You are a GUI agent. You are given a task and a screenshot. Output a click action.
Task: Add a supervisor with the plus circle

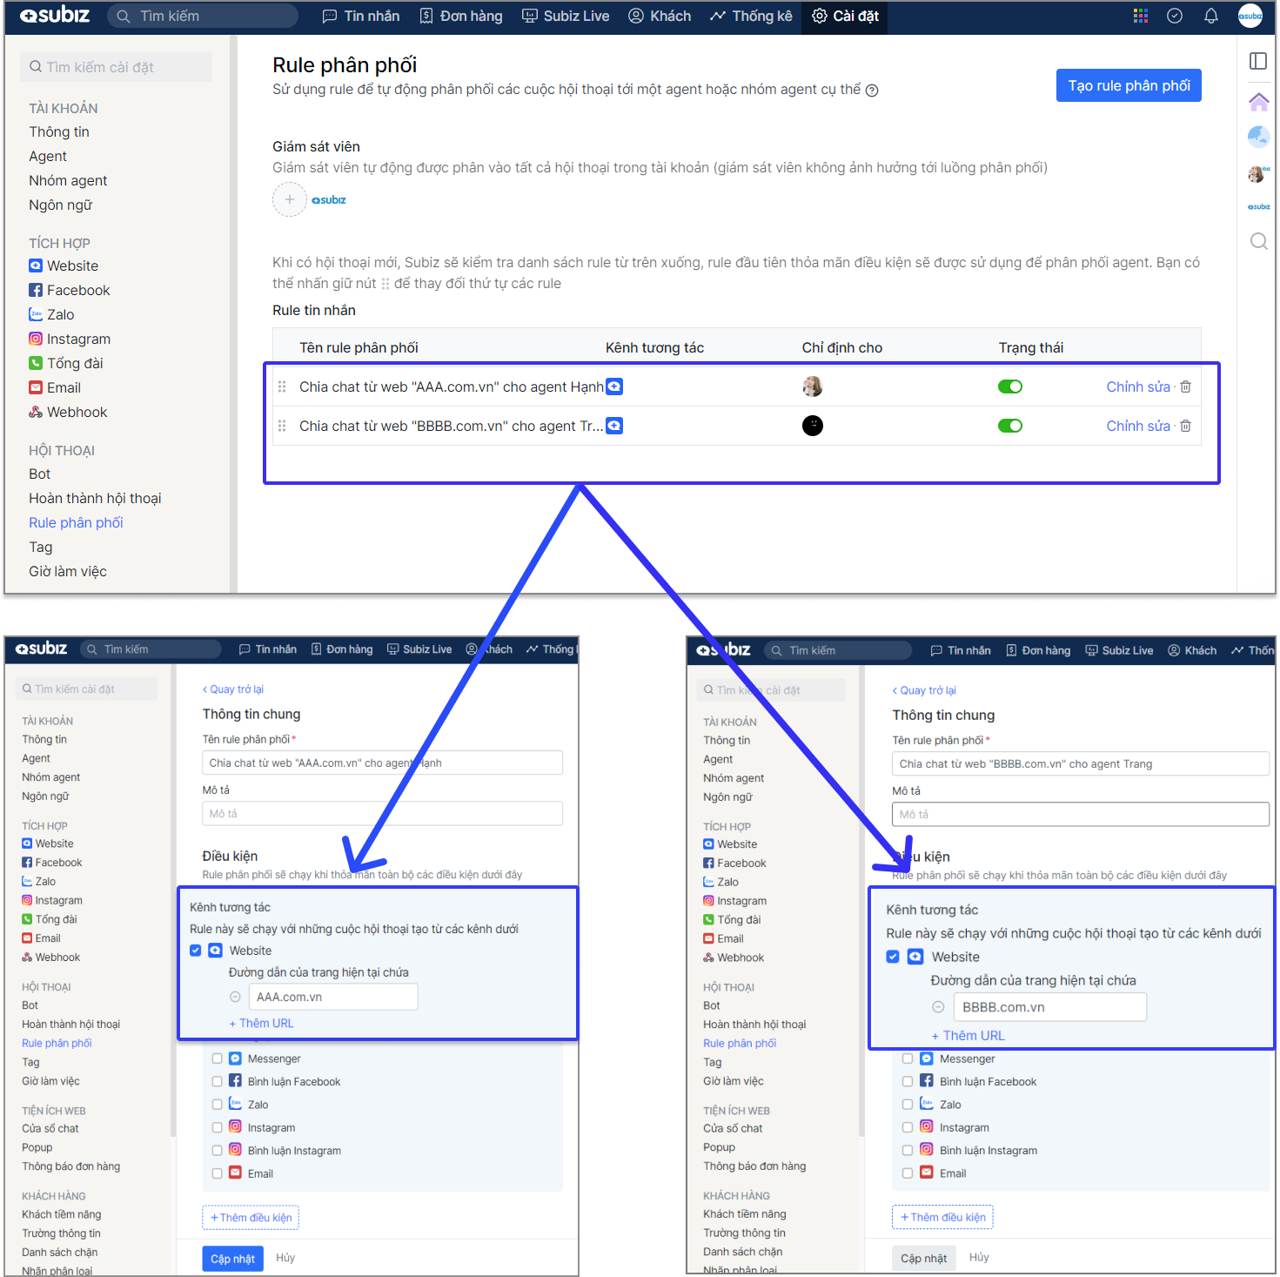[290, 199]
